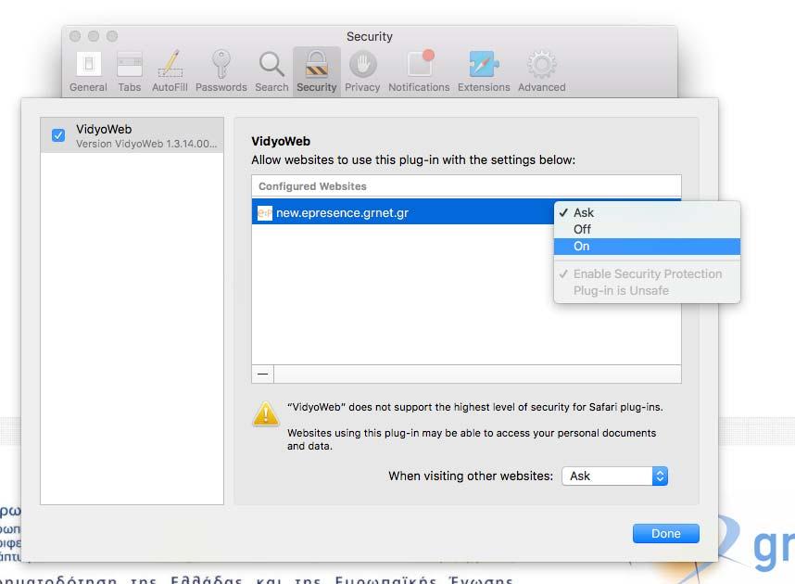Open the General preferences pane
Image resolution: width=795 pixels, height=584 pixels.
point(88,71)
